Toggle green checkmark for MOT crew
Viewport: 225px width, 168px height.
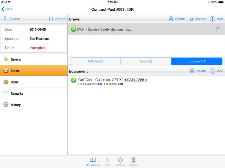73,29
